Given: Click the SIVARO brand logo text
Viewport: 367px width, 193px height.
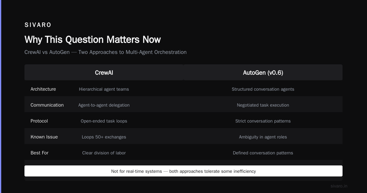Looking at the screenshot, I should pyautogui.click(x=38, y=25).
